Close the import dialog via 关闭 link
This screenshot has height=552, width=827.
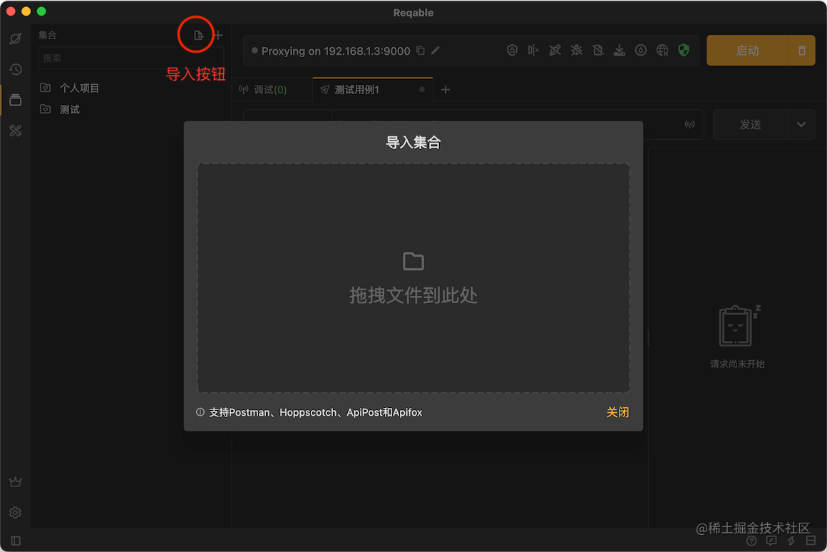[x=617, y=412]
